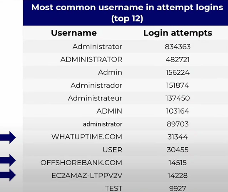Select the 482721 login attempts count

[x=177, y=59]
